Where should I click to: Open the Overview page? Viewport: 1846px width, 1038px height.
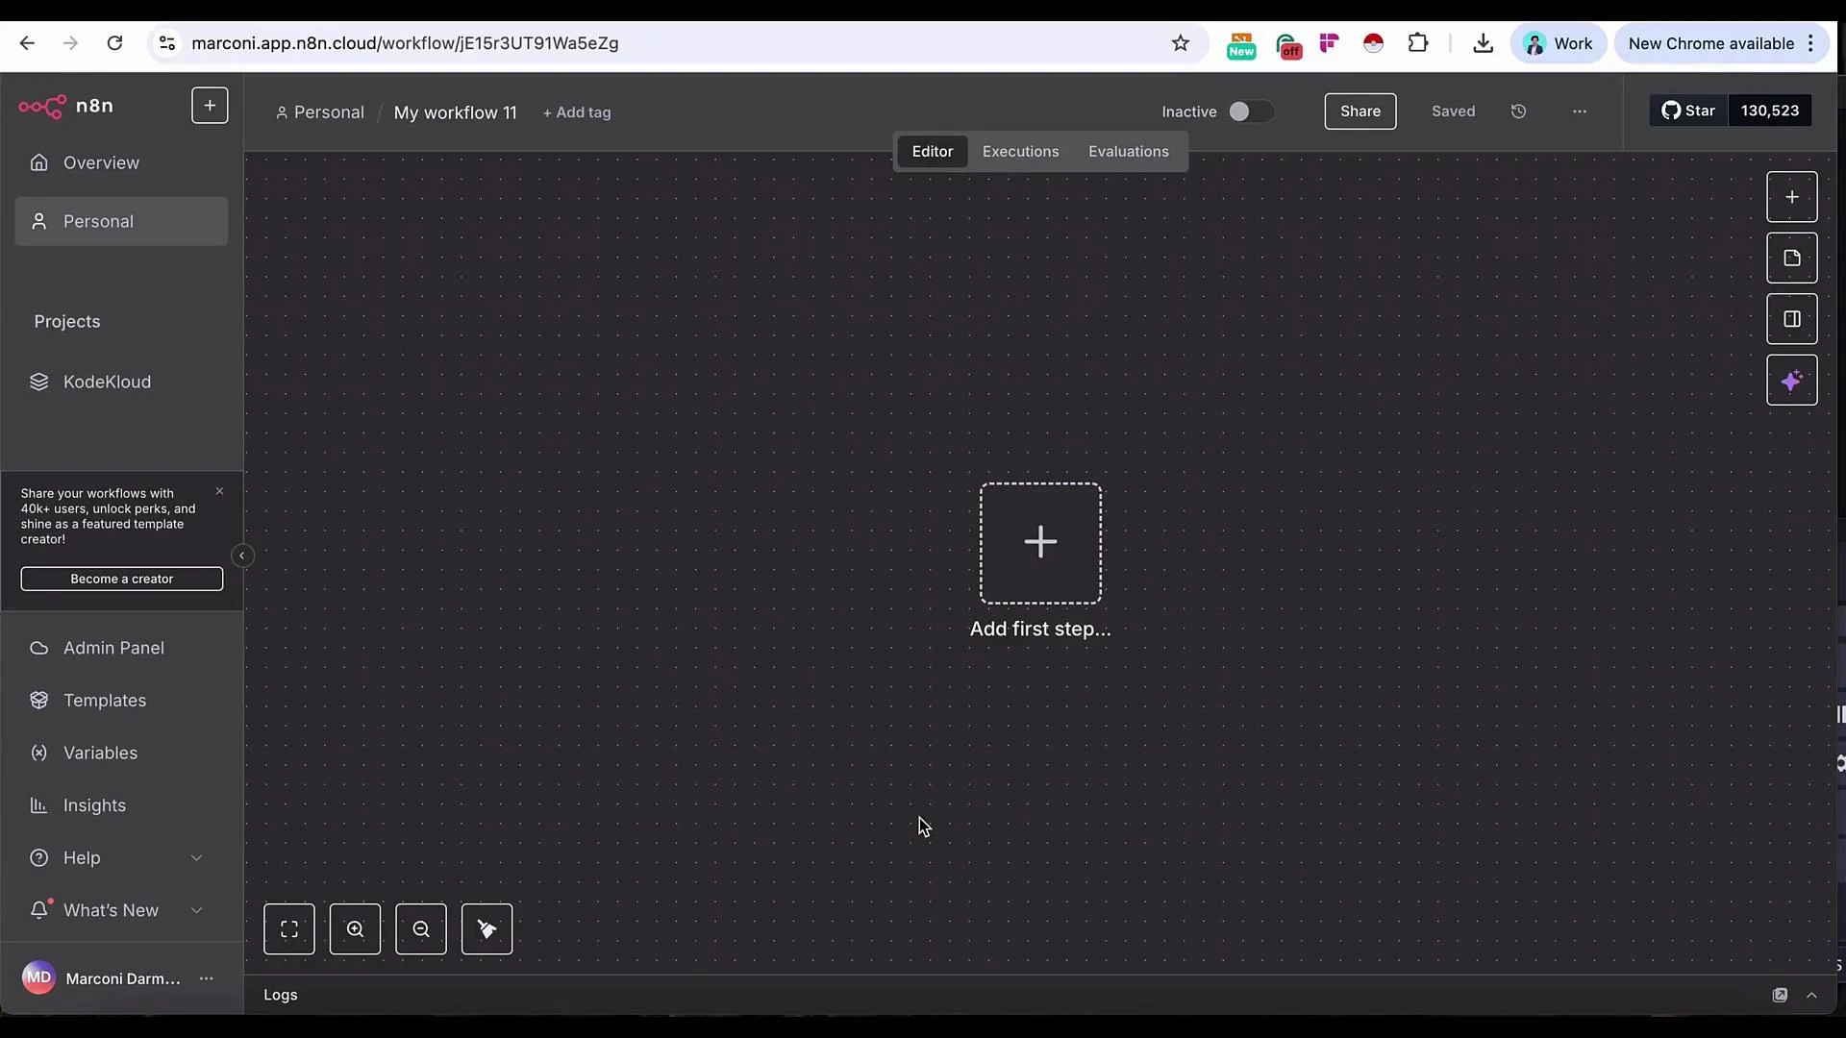click(121, 162)
